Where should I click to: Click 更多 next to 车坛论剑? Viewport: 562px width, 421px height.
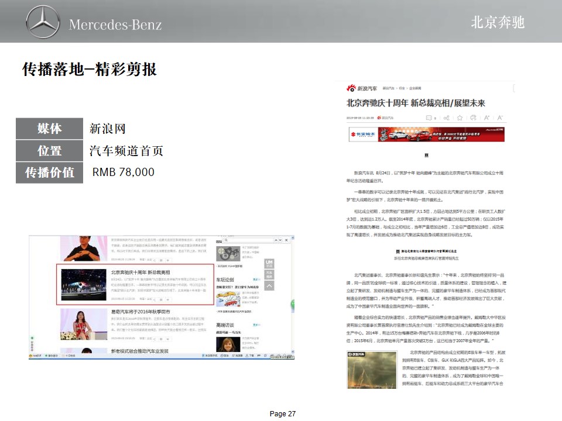[x=256, y=279]
